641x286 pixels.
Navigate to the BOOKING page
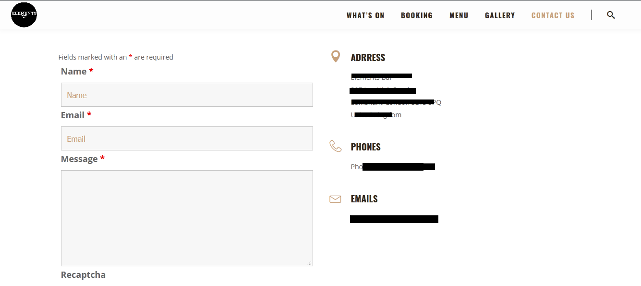point(417,15)
